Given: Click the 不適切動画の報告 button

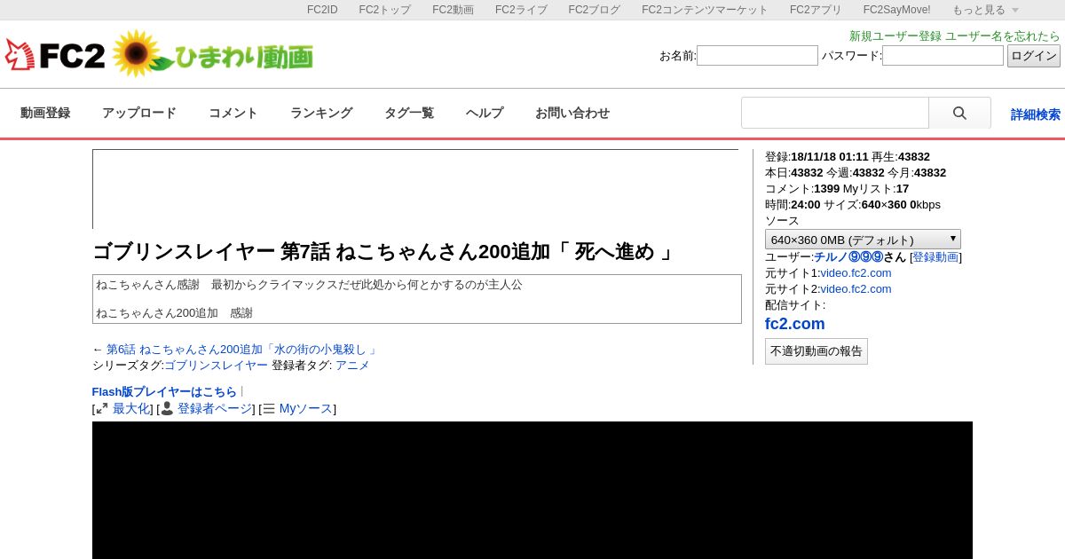Looking at the screenshot, I should click(x=816, y=351).
